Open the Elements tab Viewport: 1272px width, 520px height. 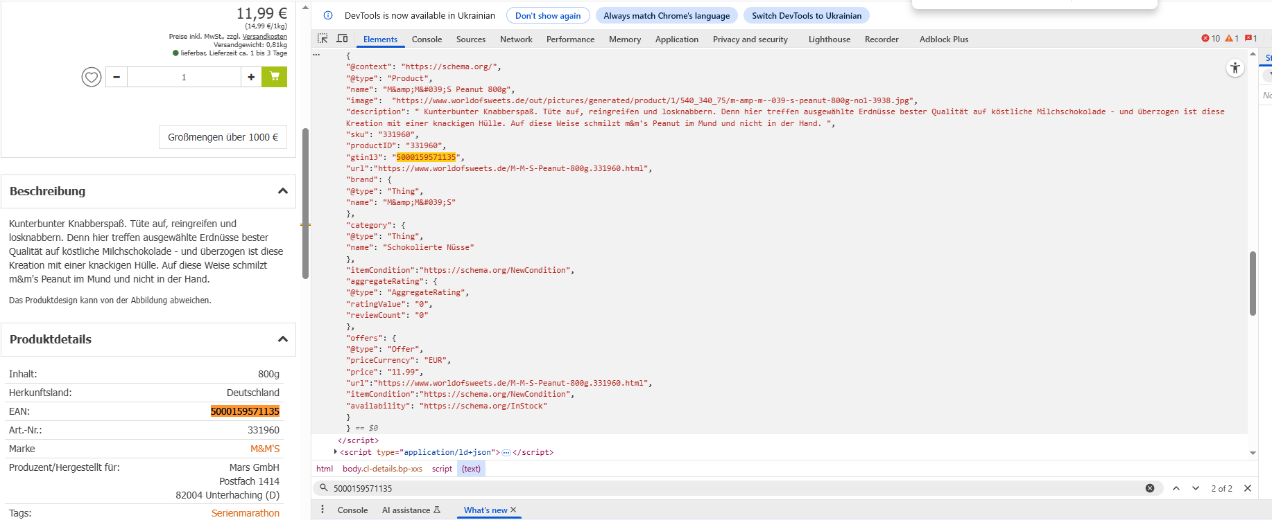pos(380,39)
